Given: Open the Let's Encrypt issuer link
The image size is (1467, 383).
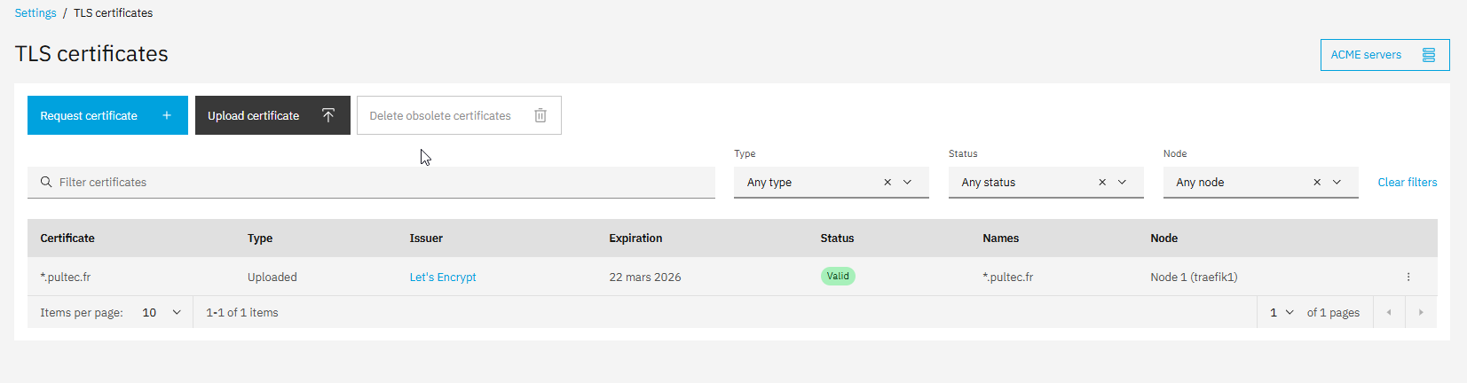Looking at the screenshot, I should [443, 277].
